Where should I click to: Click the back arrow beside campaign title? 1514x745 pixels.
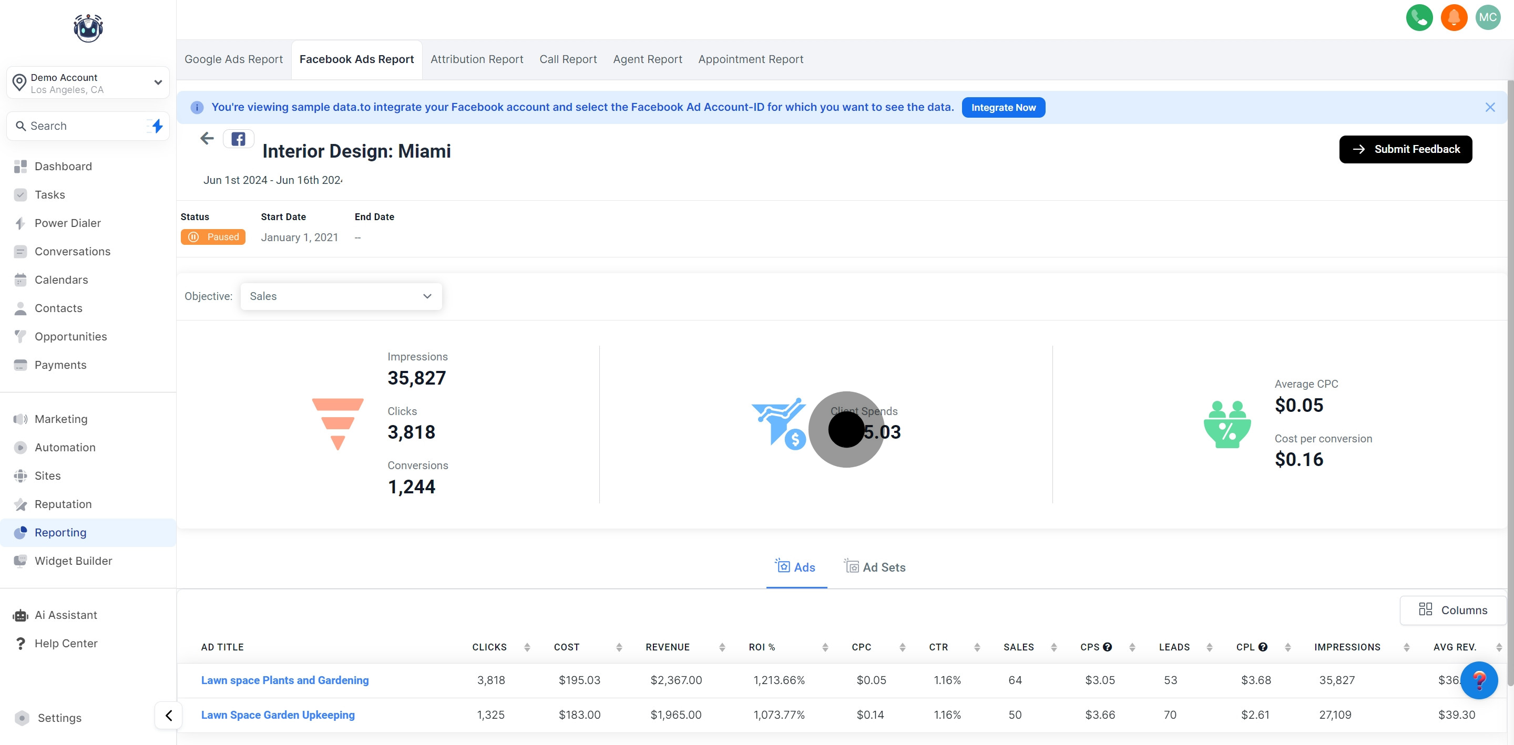tap(207, 139)
